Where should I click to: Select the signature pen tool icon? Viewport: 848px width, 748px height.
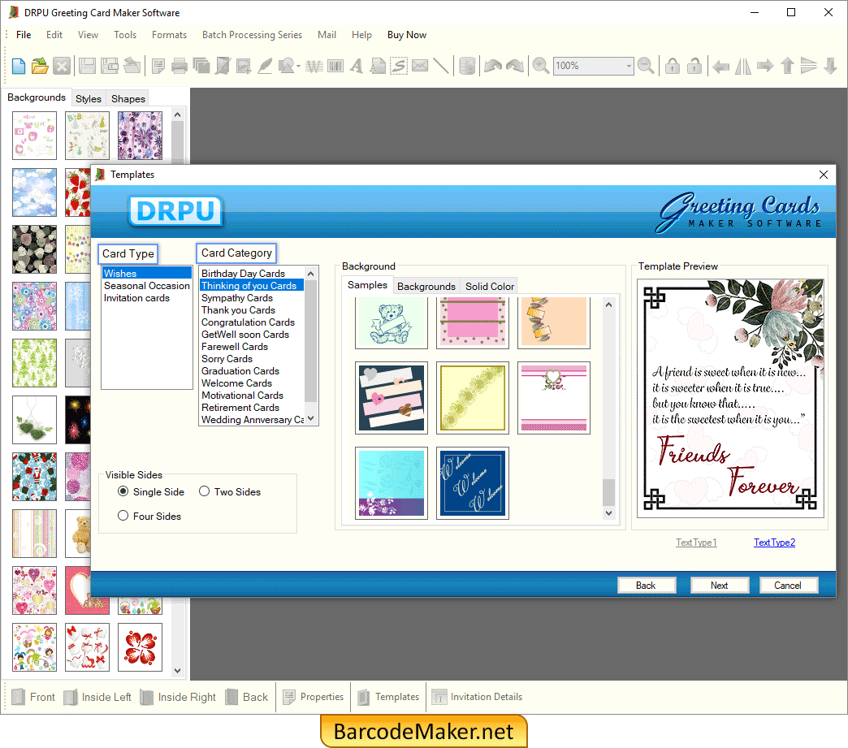coord(265,66)
